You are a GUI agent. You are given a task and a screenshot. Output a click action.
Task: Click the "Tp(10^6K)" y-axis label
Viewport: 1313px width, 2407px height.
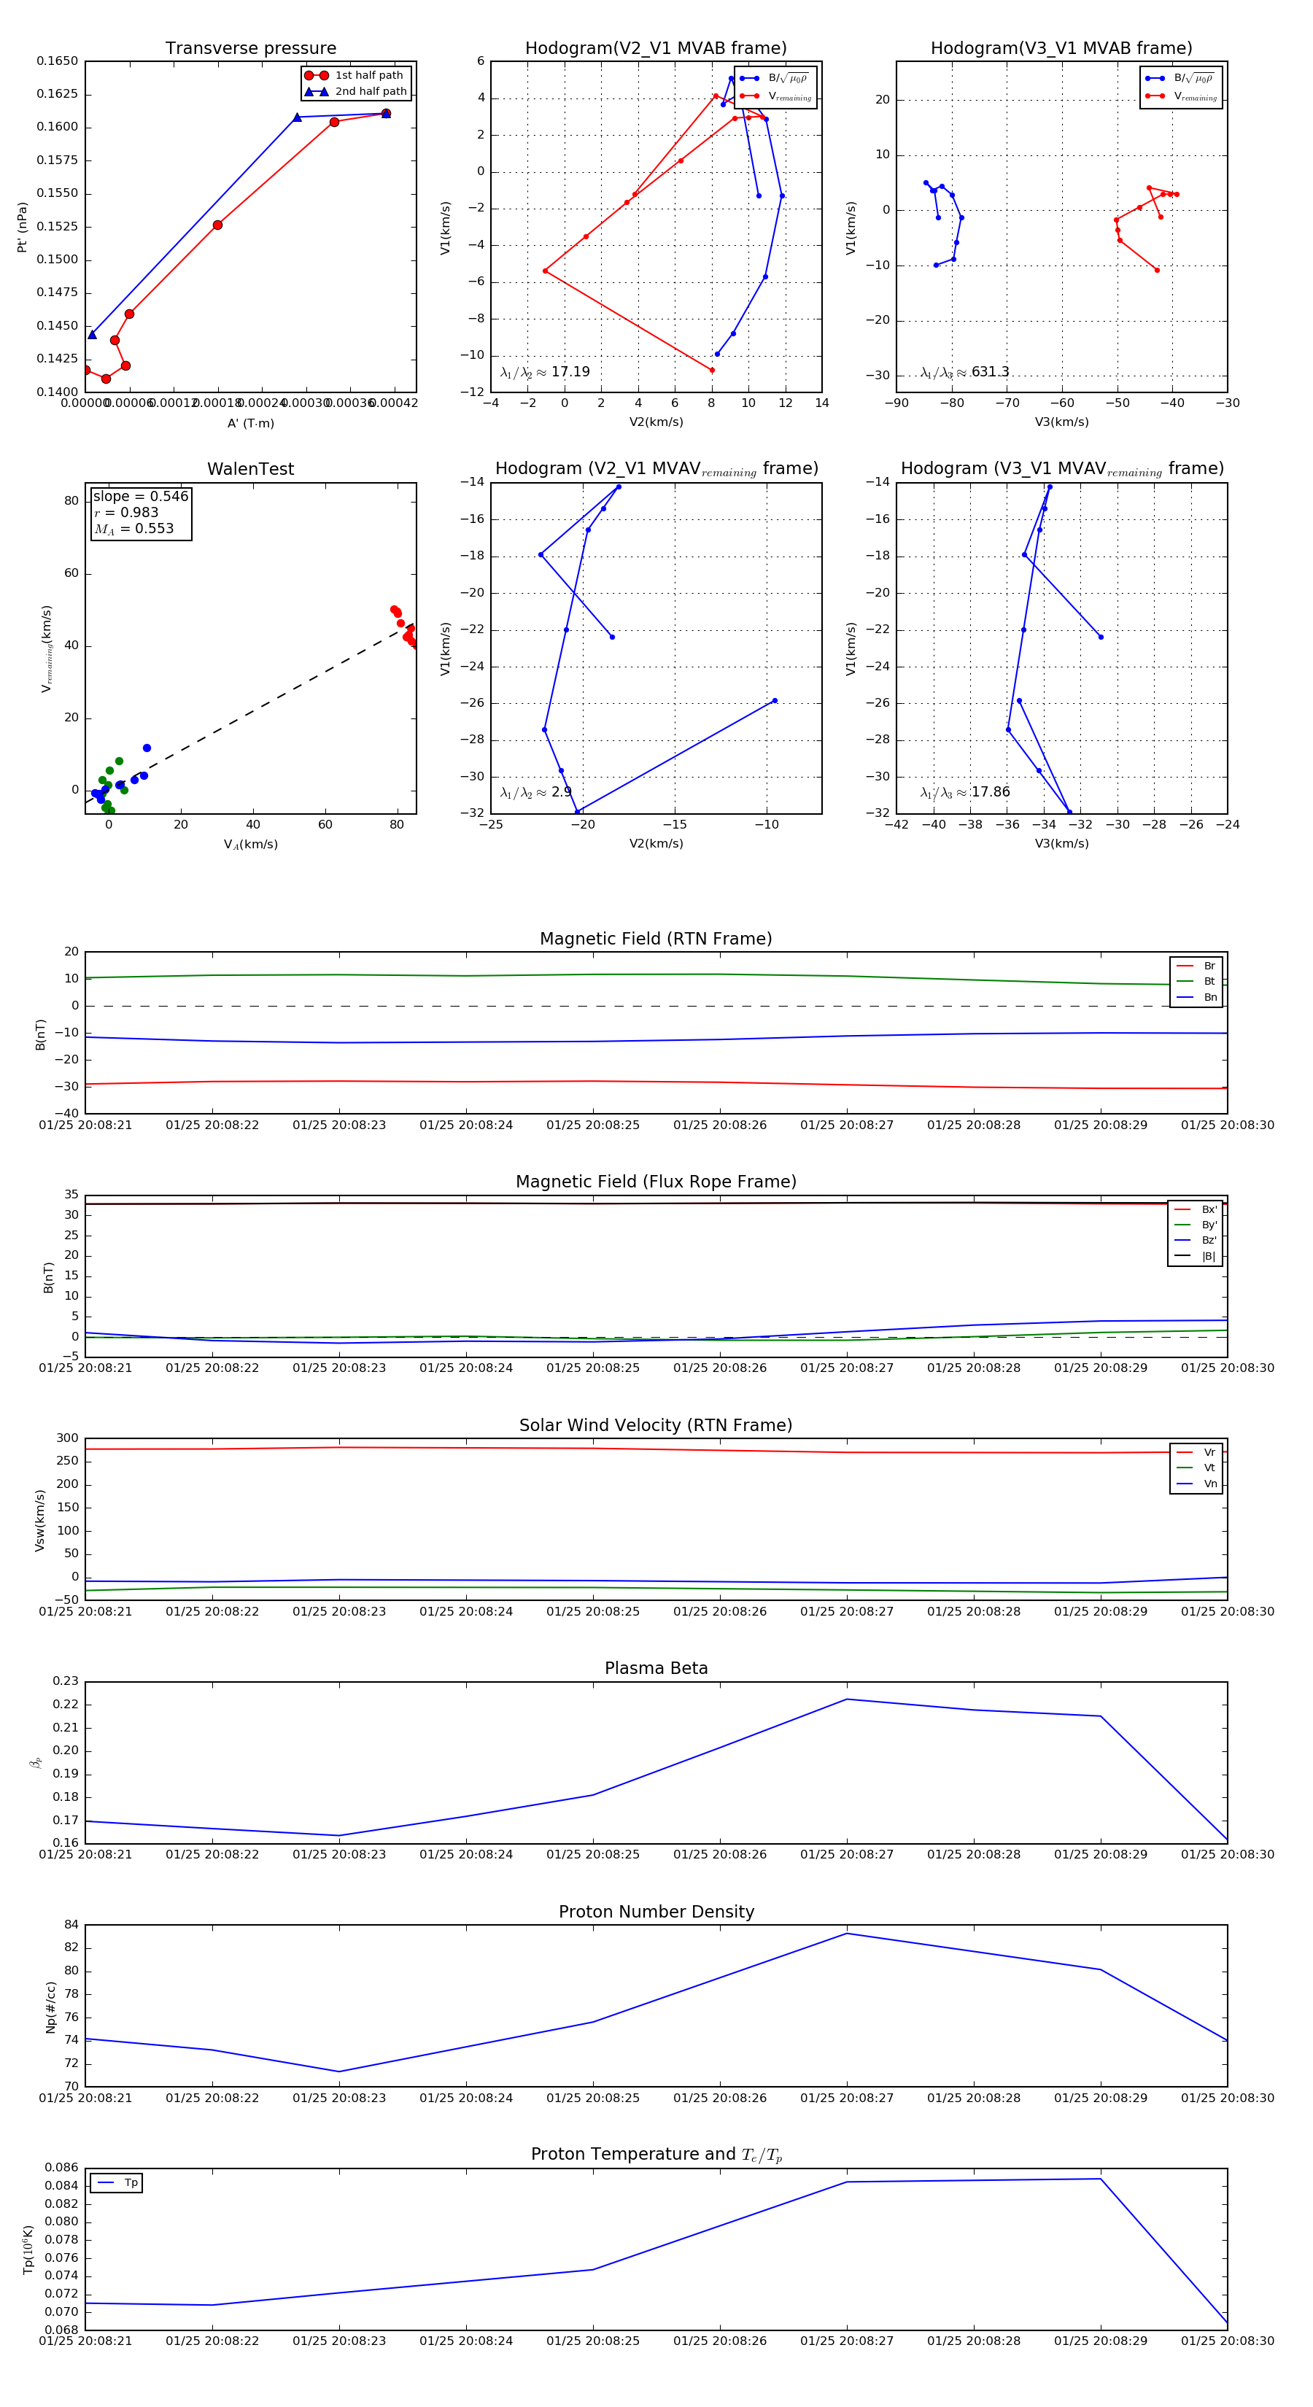[x=28, y=2249]
